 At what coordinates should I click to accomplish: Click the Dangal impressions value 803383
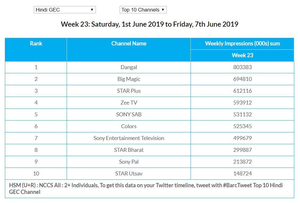(242, 67)
